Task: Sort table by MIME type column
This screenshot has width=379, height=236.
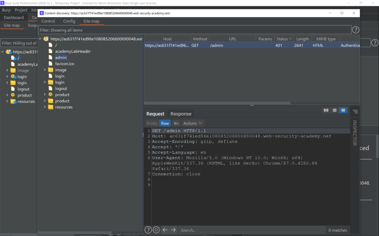Action: [x=326, y=39]
